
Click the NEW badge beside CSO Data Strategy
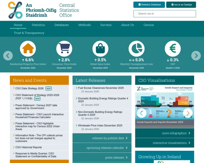(x=49, y=88)
